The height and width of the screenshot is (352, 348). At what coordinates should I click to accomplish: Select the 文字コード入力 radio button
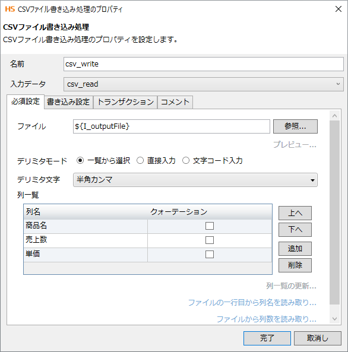tap(186, 160)
